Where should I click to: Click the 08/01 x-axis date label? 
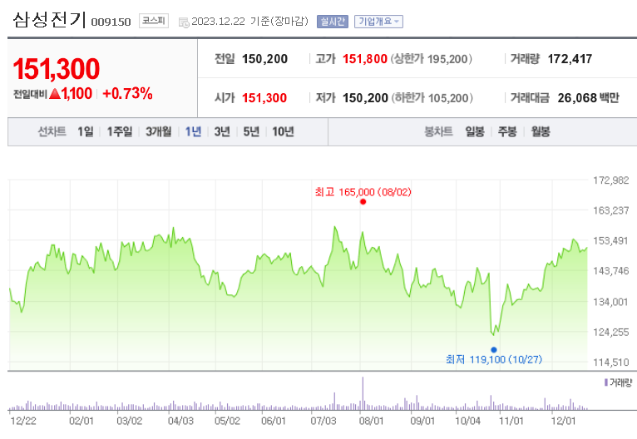click(372, 421)
